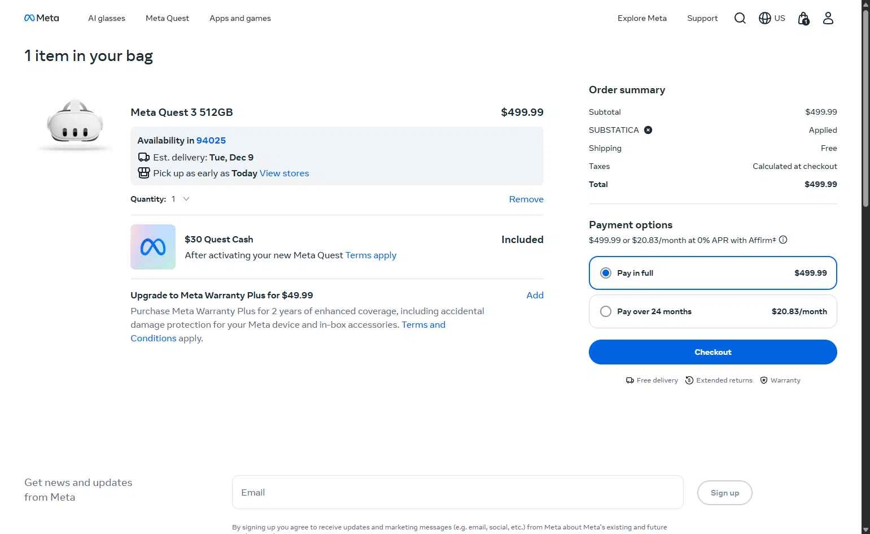The width and height of the screenshot is (870, 534).
Task: Click the Subtotal $499.99 value
Action: coord(821,112)
